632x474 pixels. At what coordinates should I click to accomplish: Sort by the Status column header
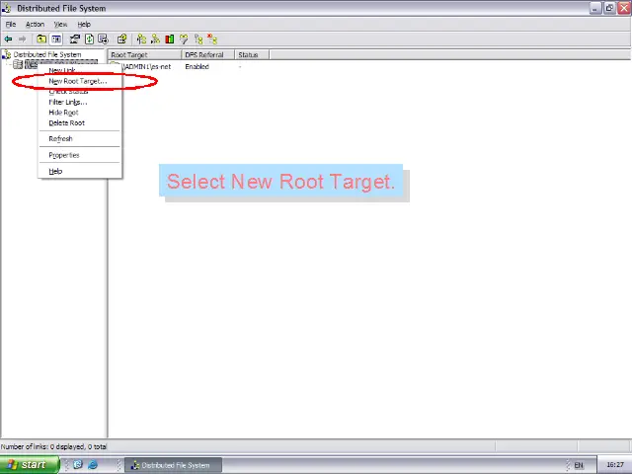pos(252,55)
